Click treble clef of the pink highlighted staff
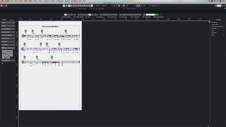The image size is (226, 127). pyautogui.click(x=23, y=49)
